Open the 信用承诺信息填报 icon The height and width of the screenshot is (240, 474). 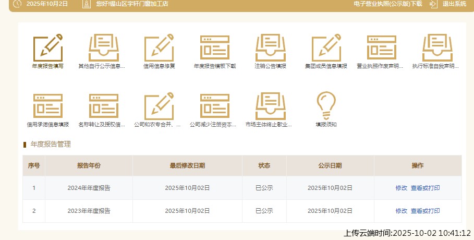point(47,106)
